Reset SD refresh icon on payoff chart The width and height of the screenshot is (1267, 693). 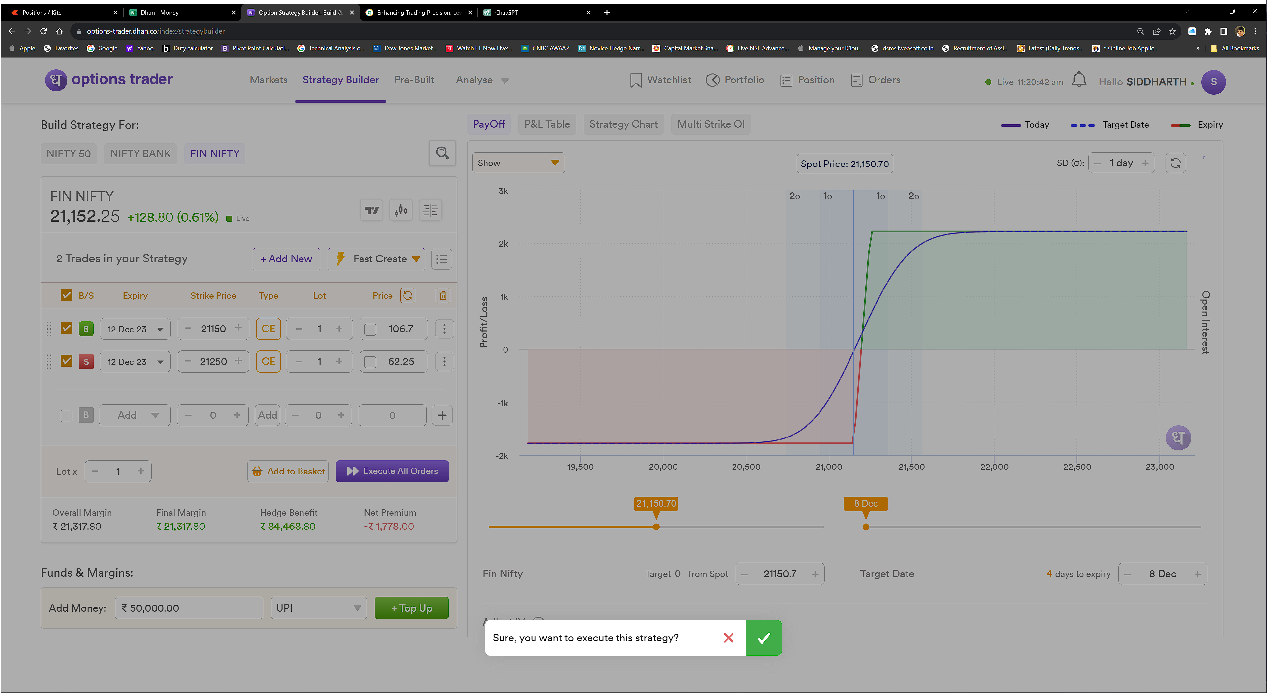(x=1175, y=163)
